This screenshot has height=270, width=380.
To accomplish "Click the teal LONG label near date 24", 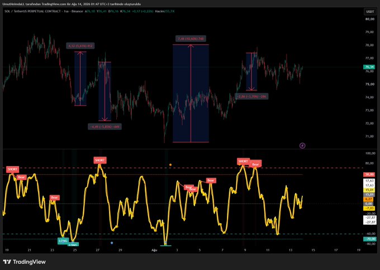I will click(x=63, y=241).
